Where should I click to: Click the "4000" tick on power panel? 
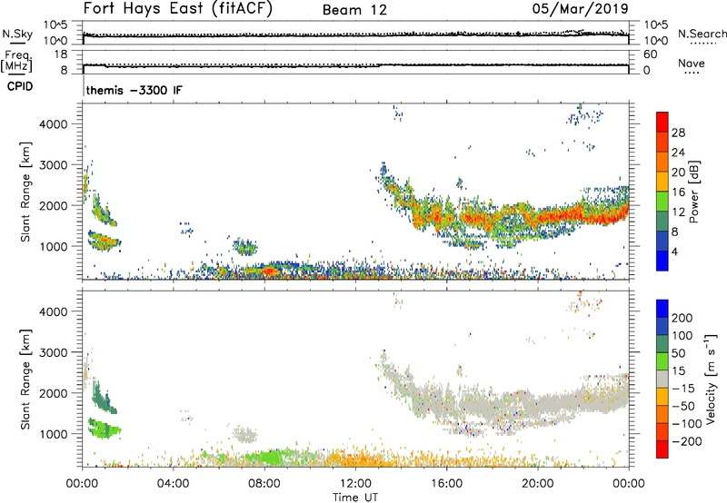click(54, 124)
